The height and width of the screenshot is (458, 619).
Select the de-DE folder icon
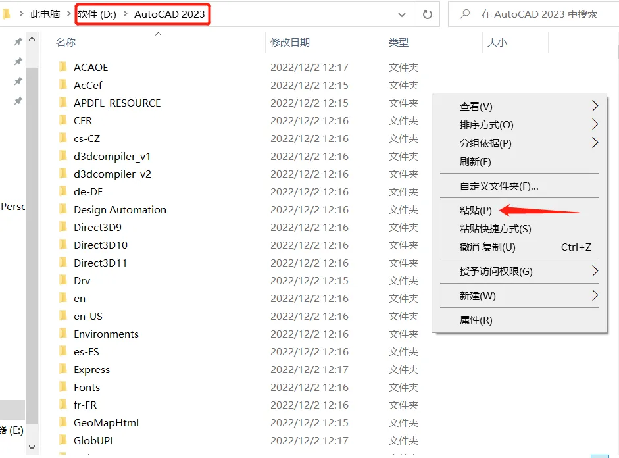coord(62,191)
